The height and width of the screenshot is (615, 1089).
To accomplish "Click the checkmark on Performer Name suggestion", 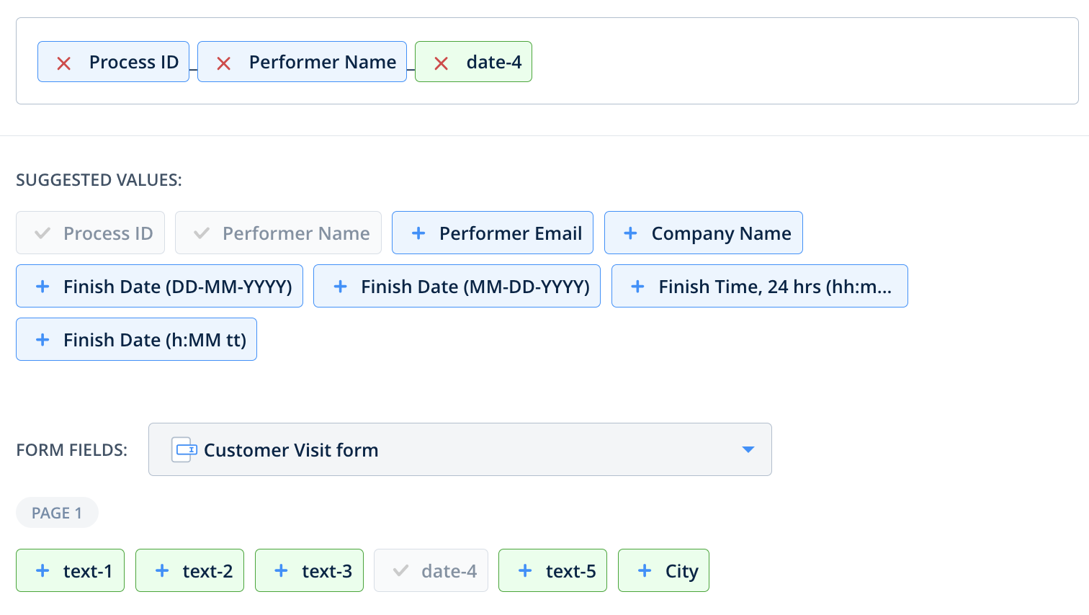I will tap(200, 233).
